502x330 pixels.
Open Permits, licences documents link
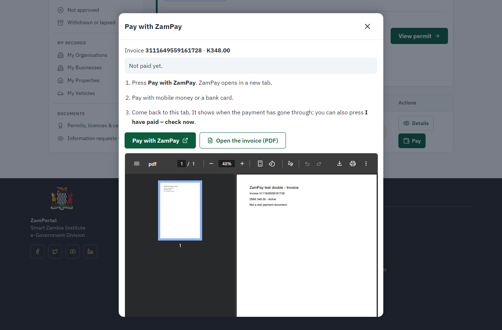click(x=88, y=125)
